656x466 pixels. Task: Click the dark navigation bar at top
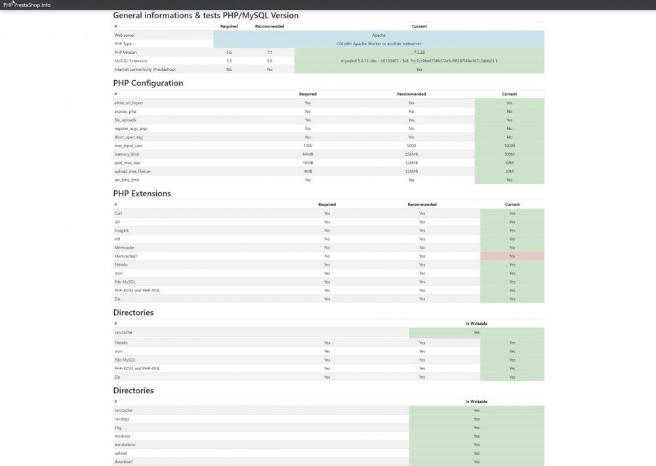[328, 5]
